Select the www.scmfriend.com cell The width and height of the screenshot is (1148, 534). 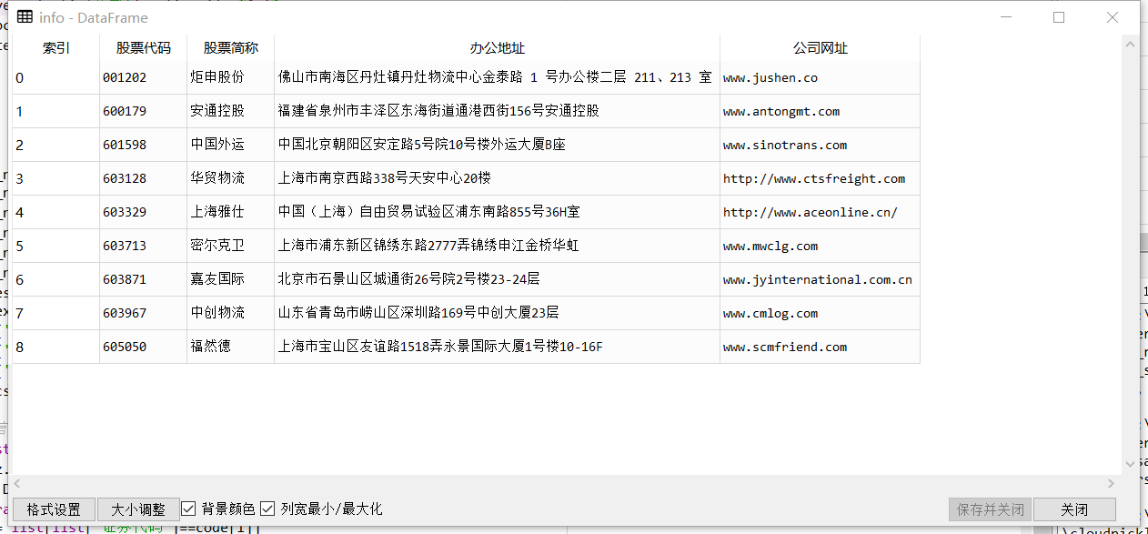[821, 348]
